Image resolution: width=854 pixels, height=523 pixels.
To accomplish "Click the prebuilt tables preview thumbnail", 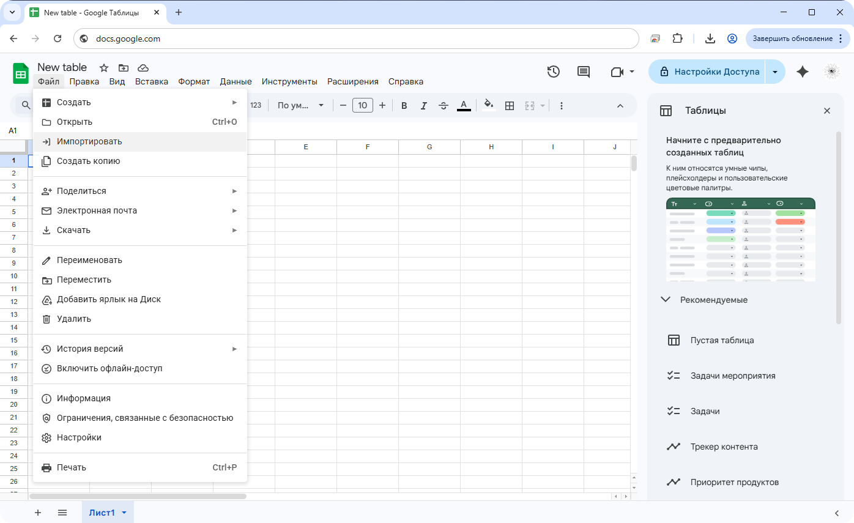I will pyautogui.click(x=740, y=239).
